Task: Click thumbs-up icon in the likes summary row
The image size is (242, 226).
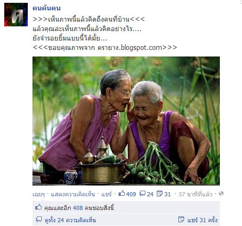Action: click(x=39, y=207)
